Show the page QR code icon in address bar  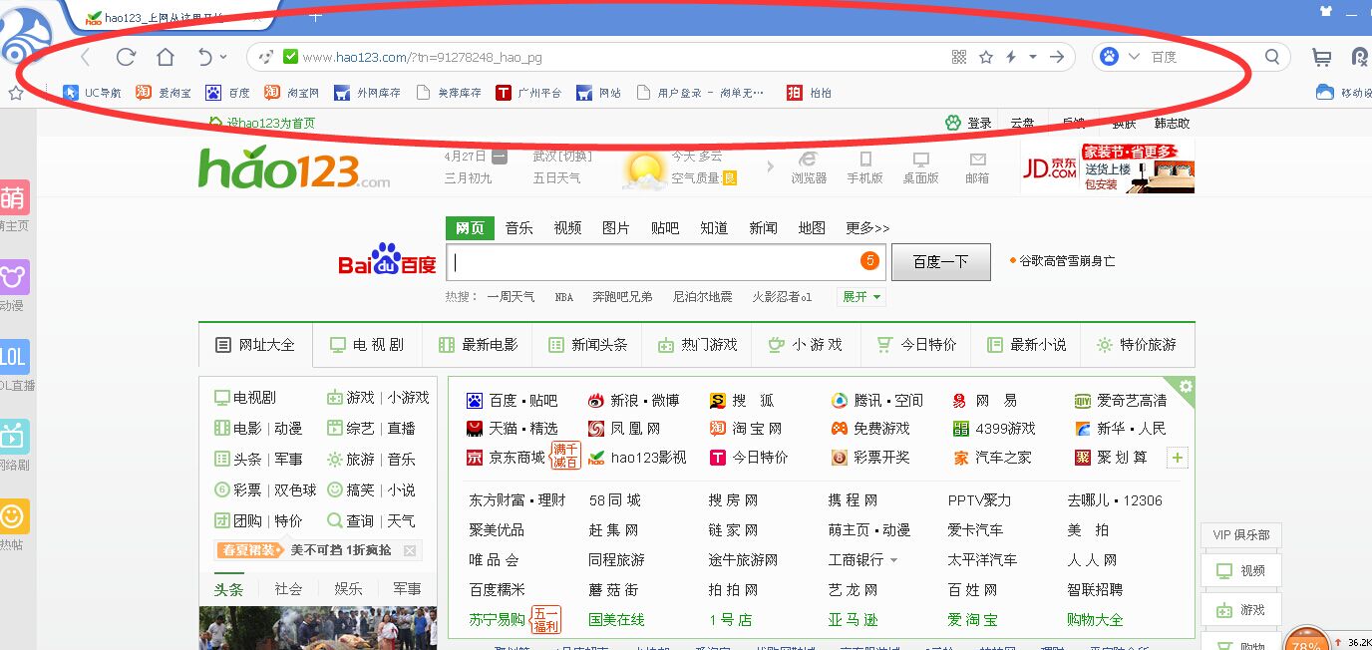pos(959,57)
